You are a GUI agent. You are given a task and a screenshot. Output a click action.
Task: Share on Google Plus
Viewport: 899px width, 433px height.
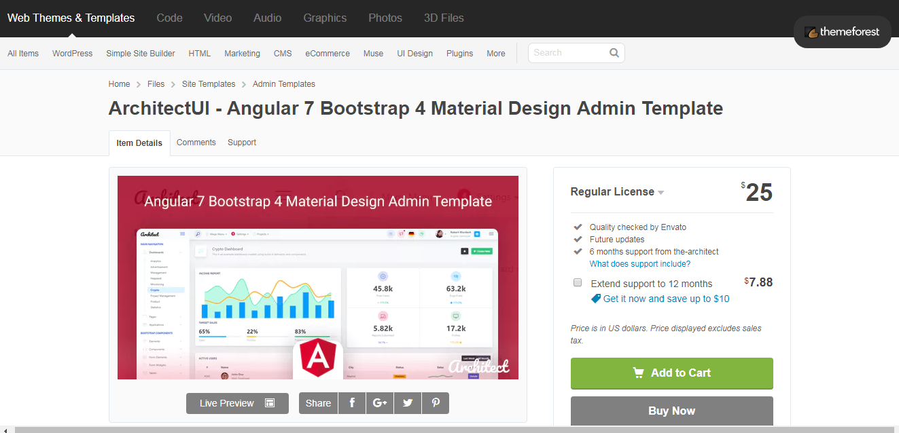379,403
